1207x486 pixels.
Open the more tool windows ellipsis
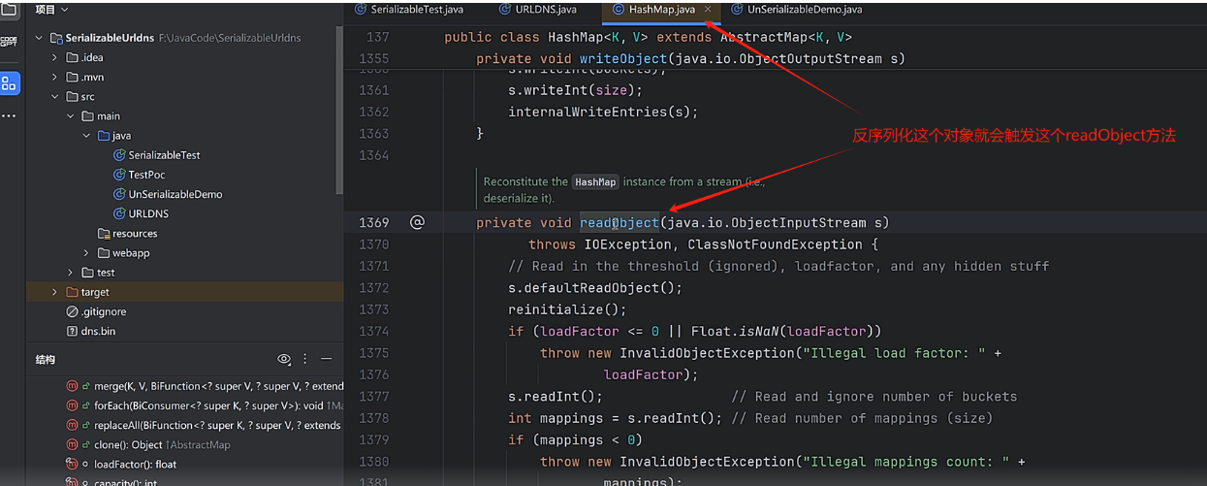[x=9, y=115]
